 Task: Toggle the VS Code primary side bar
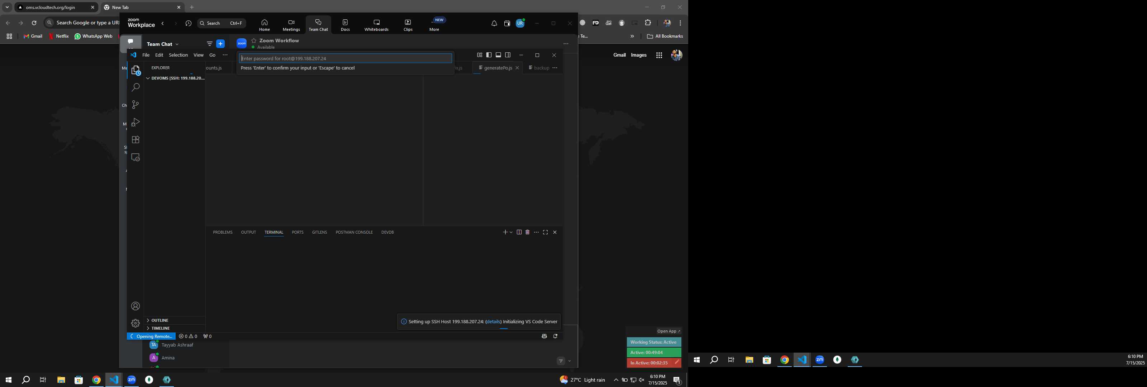tap(489, 55)
